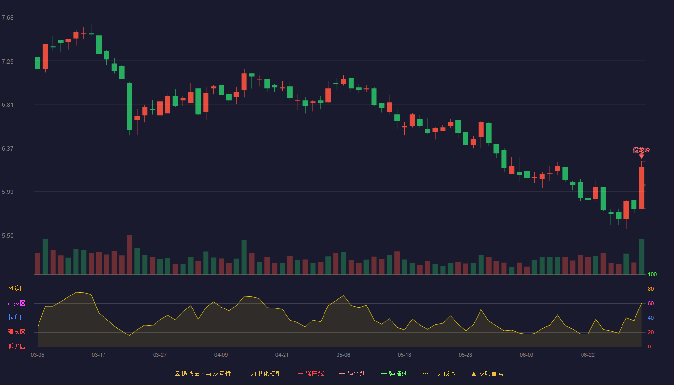Click the 假龙吟 signal arrow marker

click(641, 156)
